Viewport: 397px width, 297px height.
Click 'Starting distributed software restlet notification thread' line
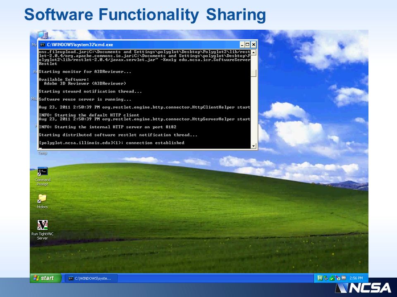(118, 135)
